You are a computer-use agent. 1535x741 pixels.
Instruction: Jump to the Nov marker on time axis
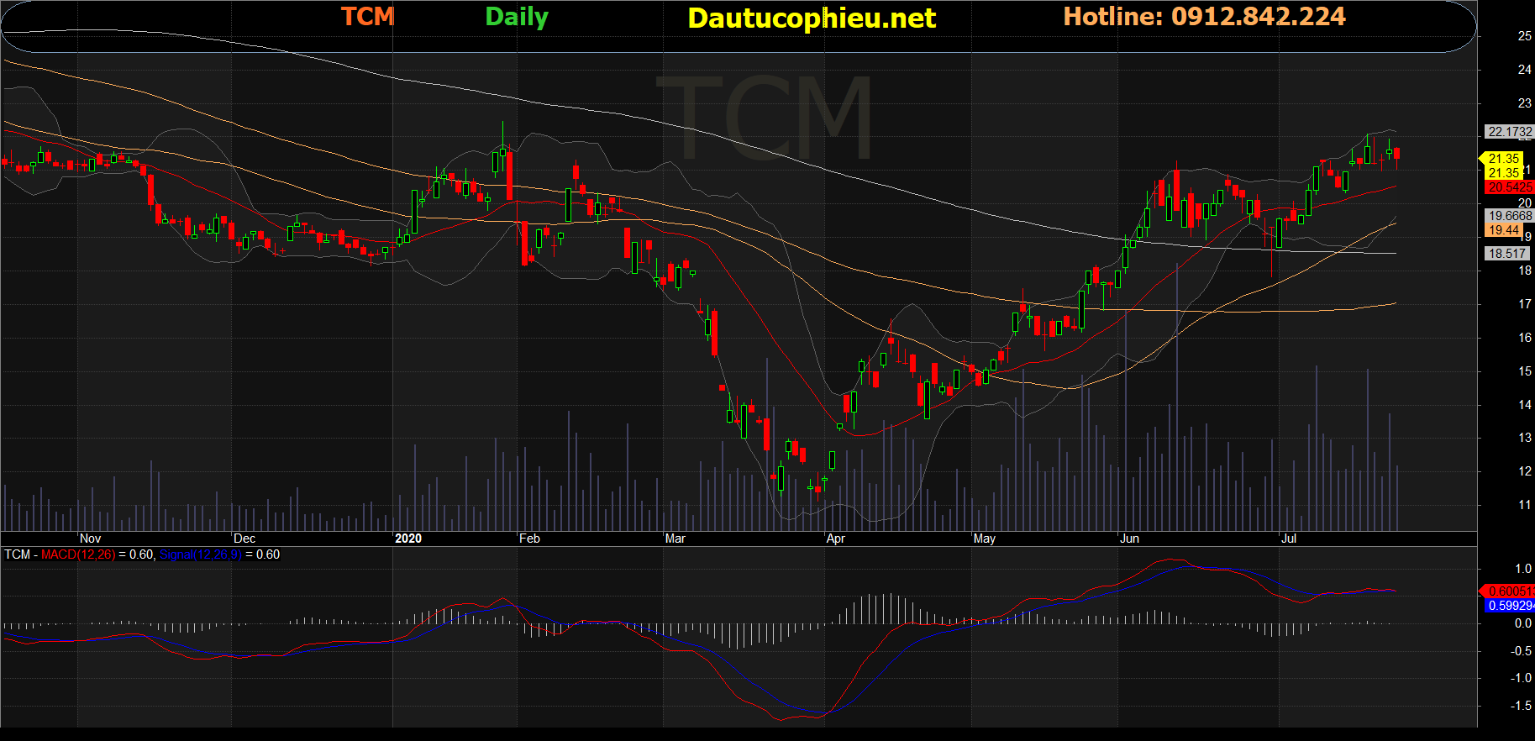click(x=90, y=539)
